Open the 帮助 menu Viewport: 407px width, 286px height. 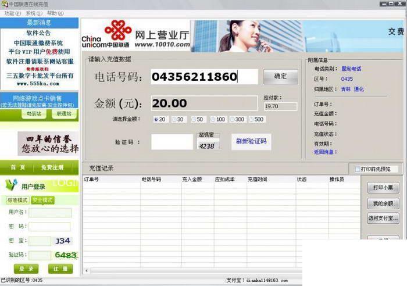[x=55, y=13]
